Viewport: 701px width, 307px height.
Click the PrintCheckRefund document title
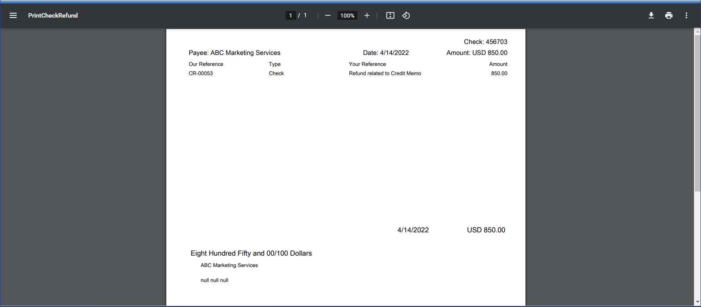coord(53,15)
